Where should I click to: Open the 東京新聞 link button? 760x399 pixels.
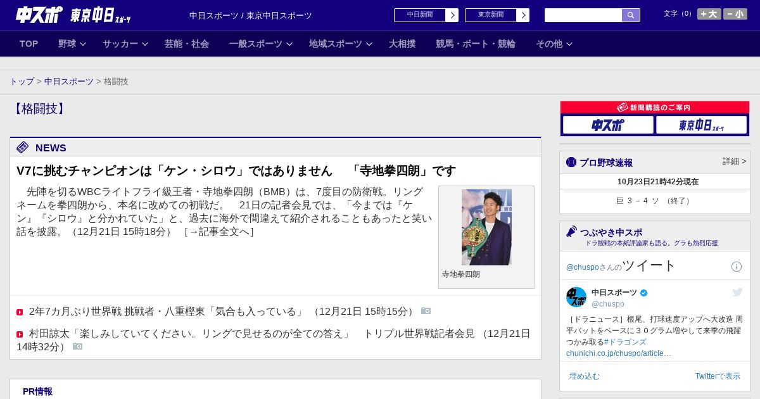coord(497,15)
